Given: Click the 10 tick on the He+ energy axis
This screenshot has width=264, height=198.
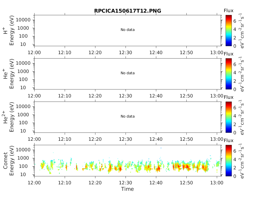Looking at the screenshot, I should point(23,88).
